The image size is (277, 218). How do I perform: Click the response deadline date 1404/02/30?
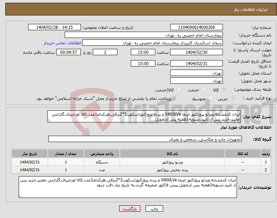click(x=196, y=52)
